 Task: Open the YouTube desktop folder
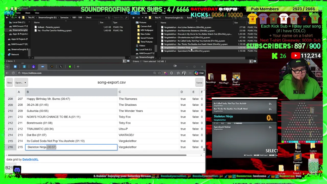point(281,170)
